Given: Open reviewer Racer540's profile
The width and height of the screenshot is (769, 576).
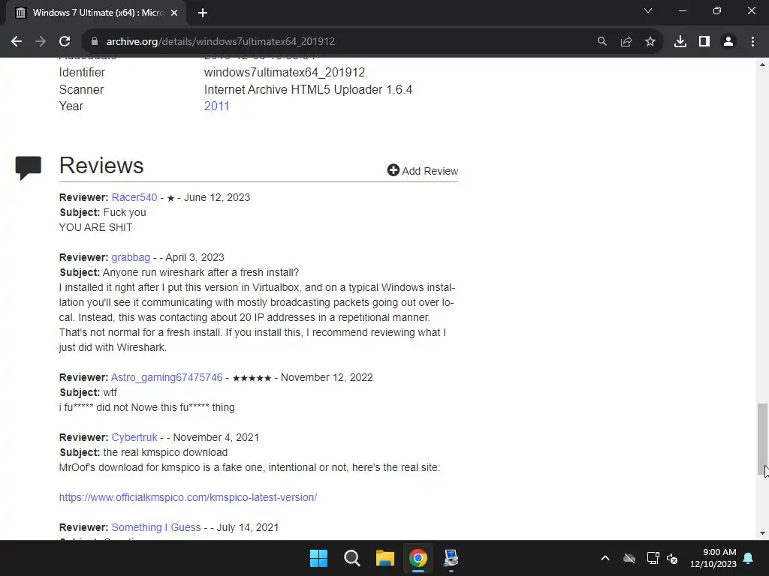Looking at the screenshot, I should coord(134,197).
